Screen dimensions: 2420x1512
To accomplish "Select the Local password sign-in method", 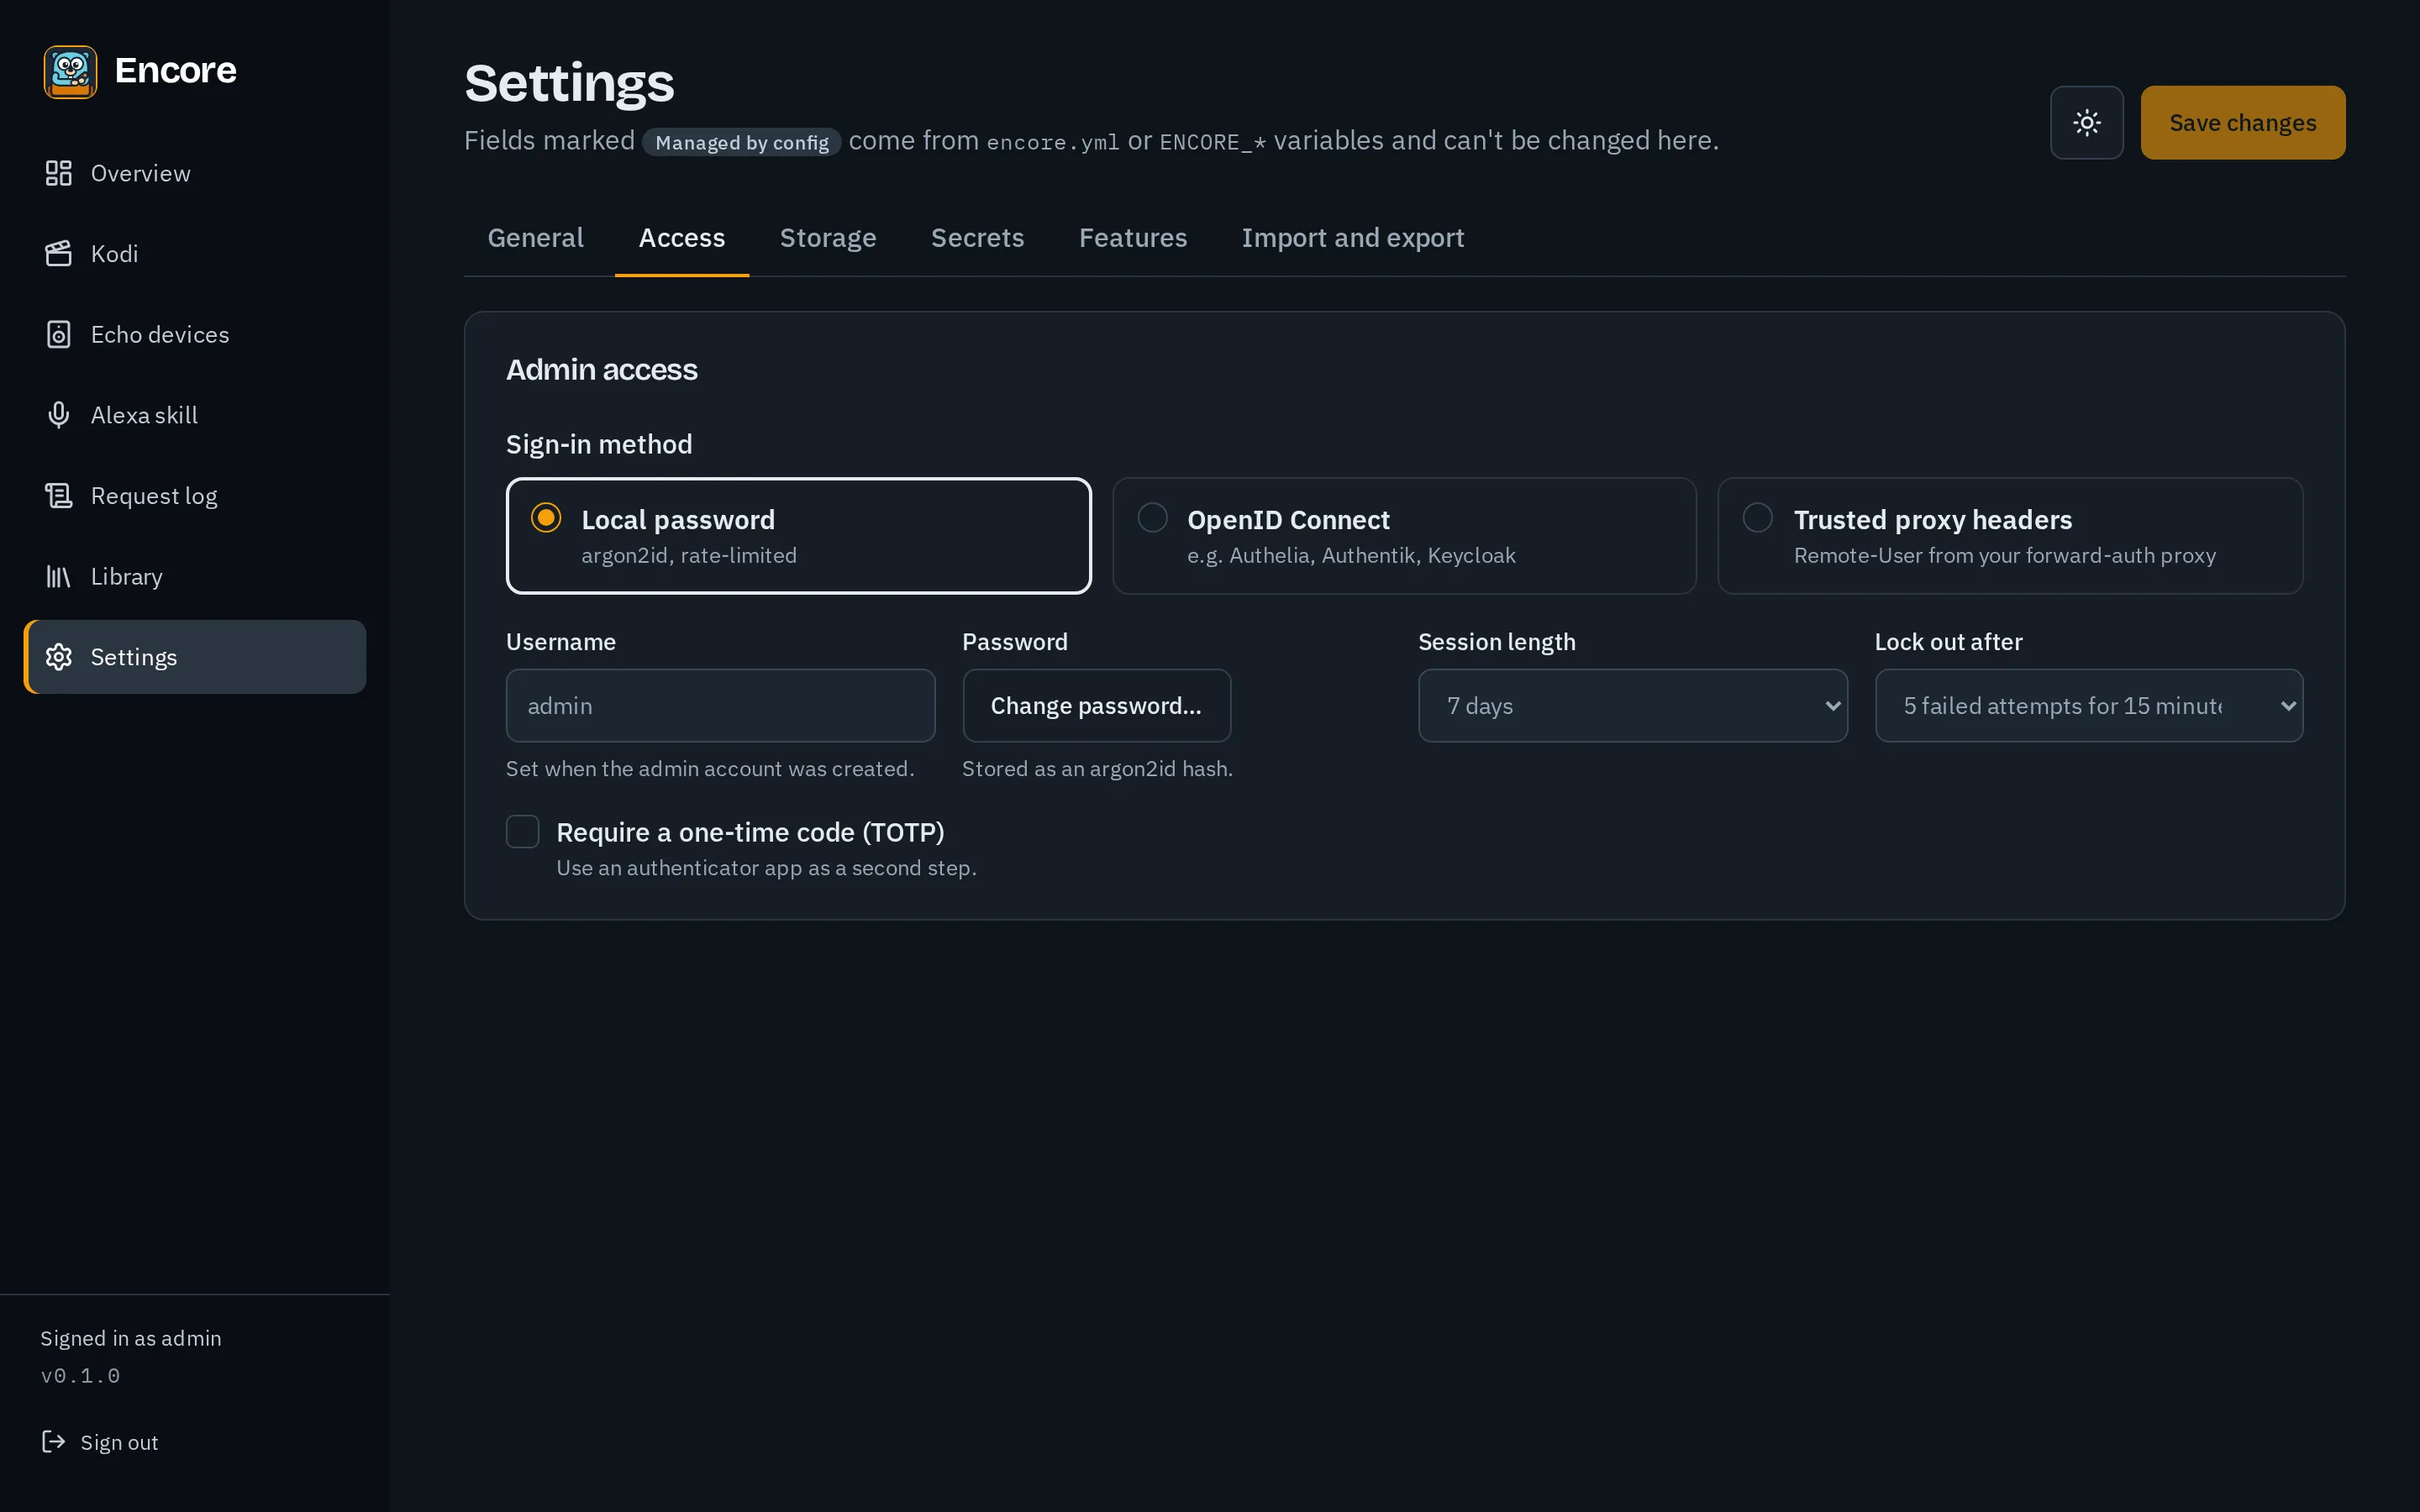I will click(799, 536).
